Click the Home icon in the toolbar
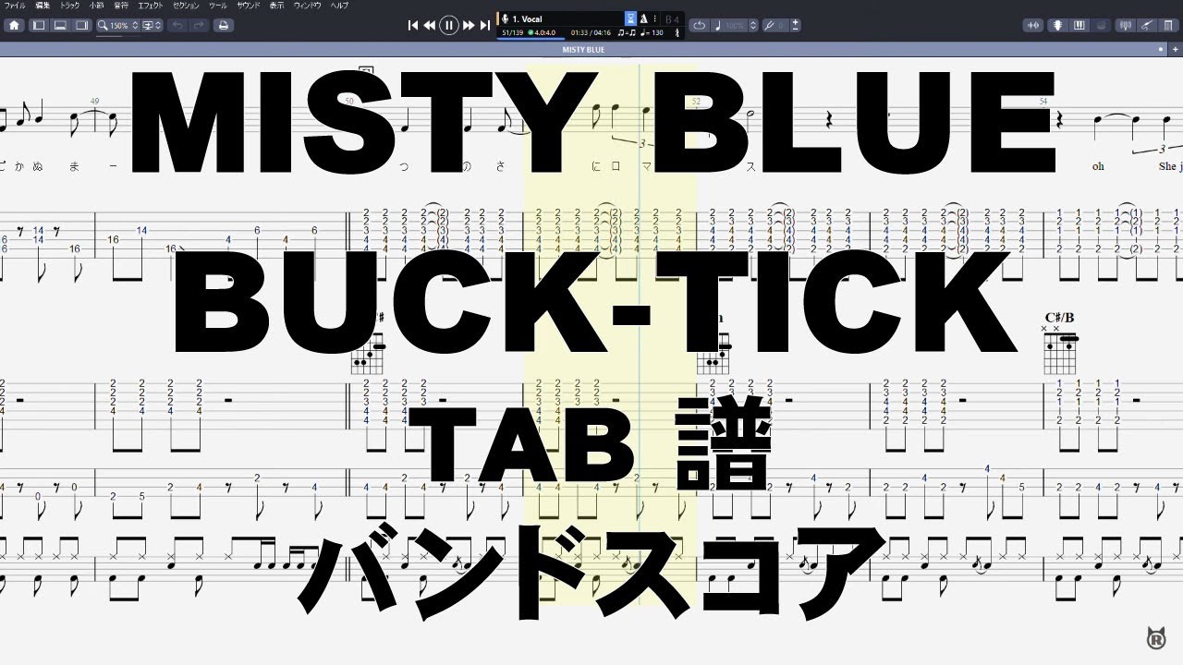 point(15,25)
